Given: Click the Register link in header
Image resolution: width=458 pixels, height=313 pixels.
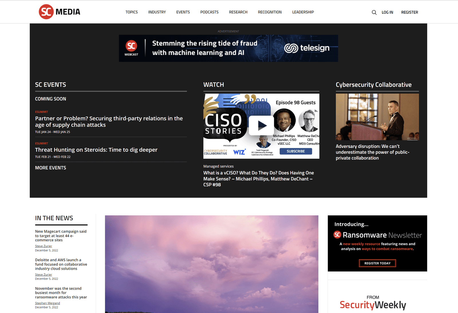Looking at the screenshot, I should point(410,12).
